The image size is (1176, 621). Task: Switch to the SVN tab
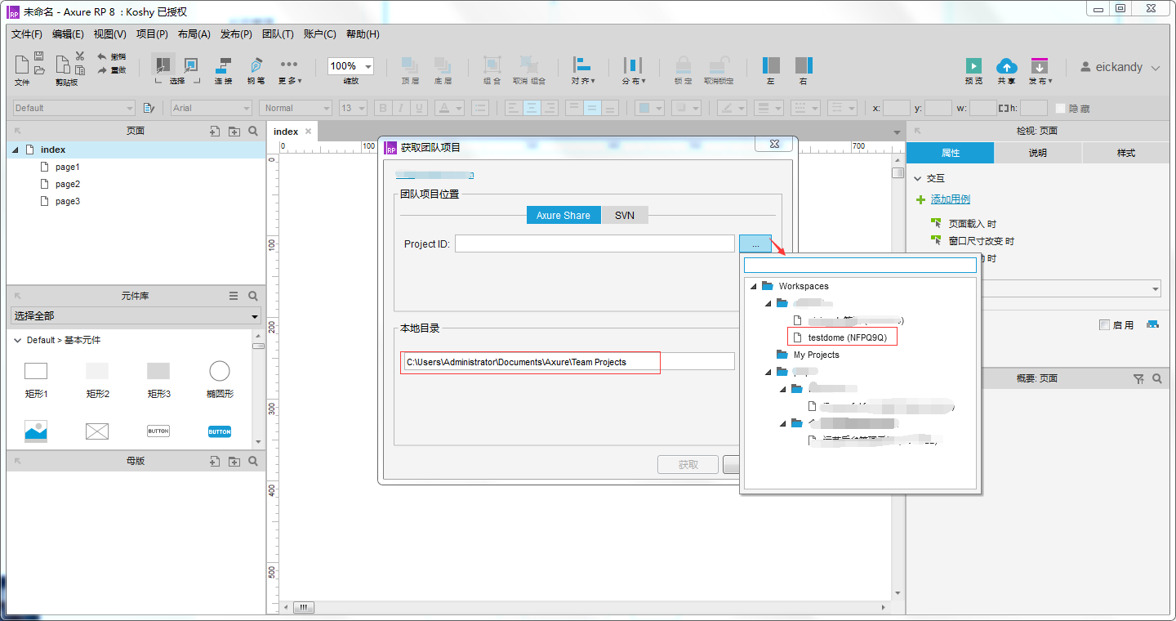(625, 215)
